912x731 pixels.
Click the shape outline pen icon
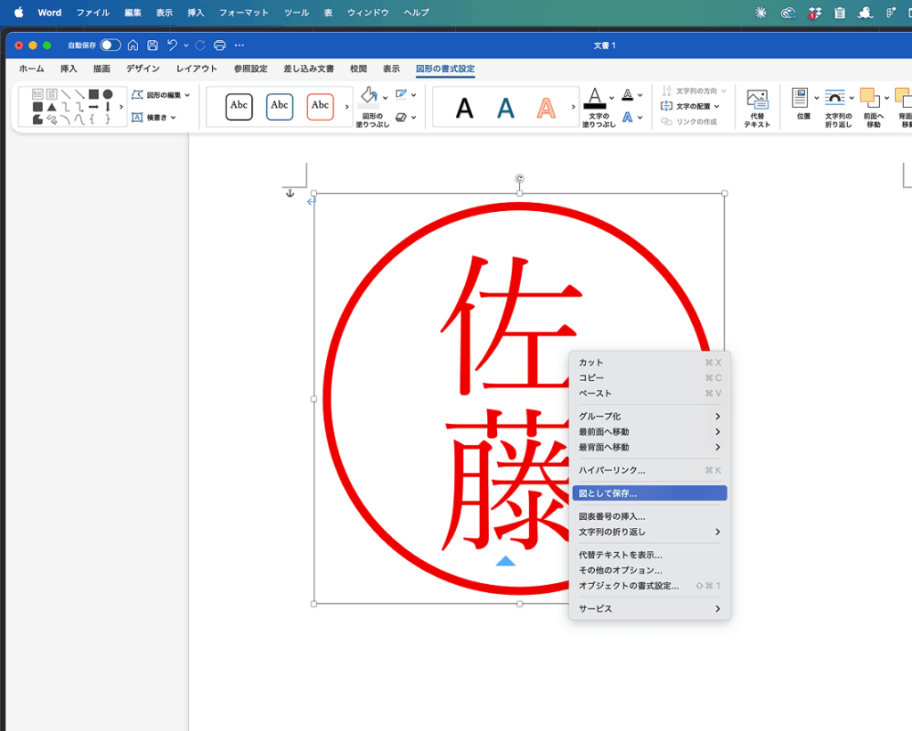click(401, 94)
